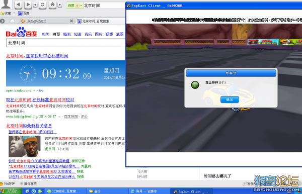The width and height of the screenshot is (302, 194).
Task: Open the 图片 category on Baidu
Action: (99, 34)
